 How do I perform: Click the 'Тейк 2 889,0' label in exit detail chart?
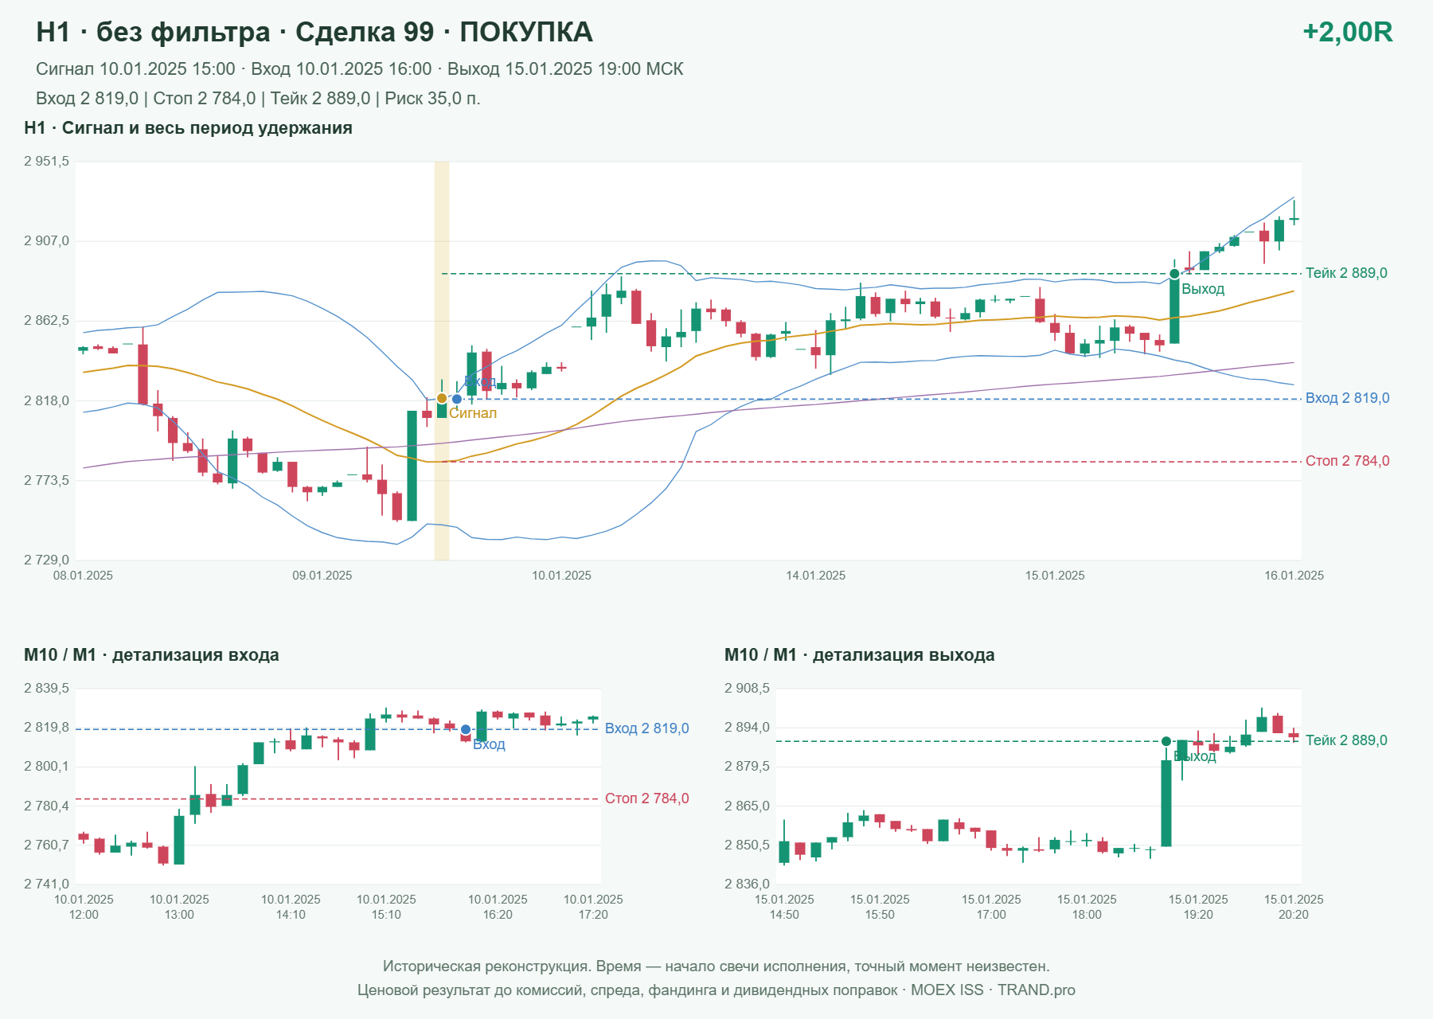[x=1346, y=740]
